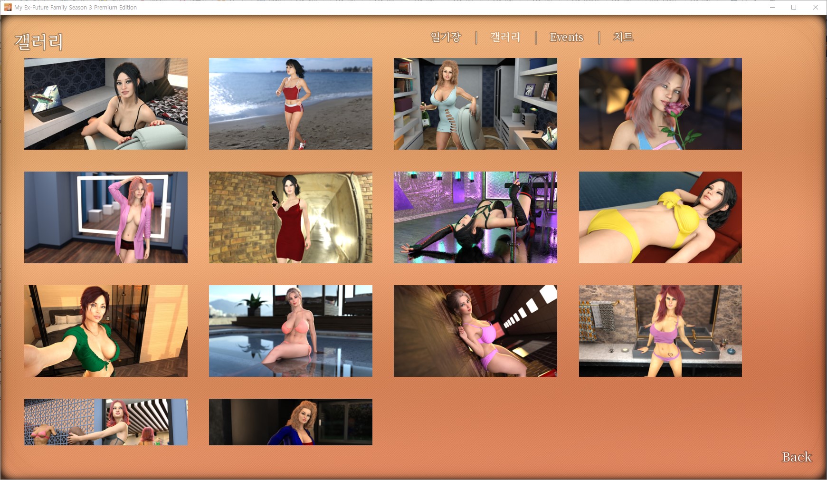This screenshot has width=827, height=480.
Task: Open the dark blue jacket thumbnail
Action: [291, 422]
